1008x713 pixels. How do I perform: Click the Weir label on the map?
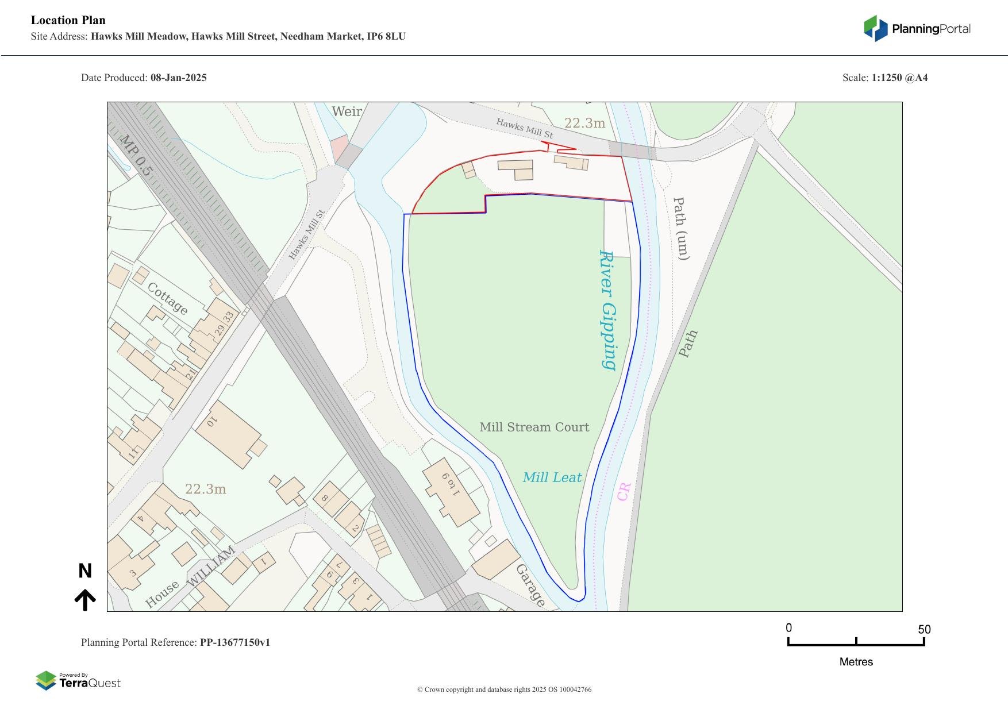(347, 111)
